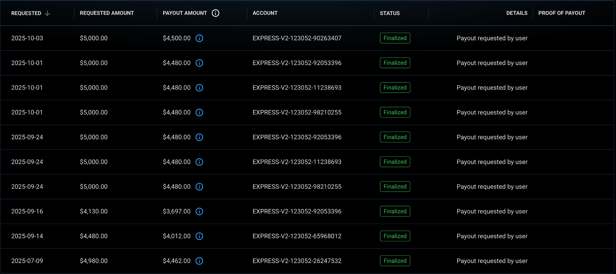This screenshot has height=274, width=616.
Task: Click the DETAILS column header
Action: click(517, 13)
